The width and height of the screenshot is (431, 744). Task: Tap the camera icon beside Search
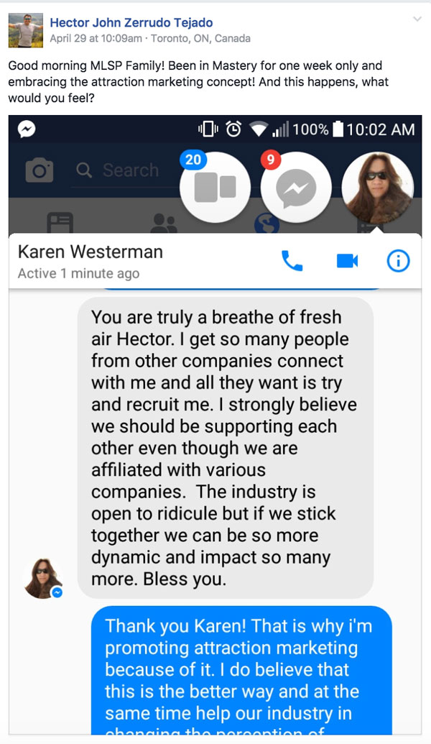(40, 170)
